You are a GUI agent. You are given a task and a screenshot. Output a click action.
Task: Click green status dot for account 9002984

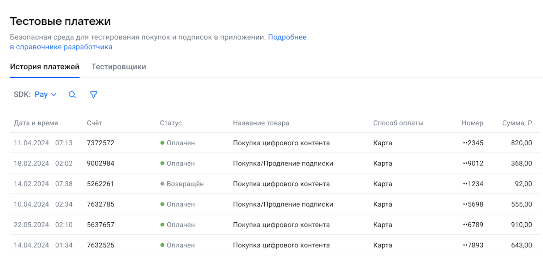click(162, 163)
